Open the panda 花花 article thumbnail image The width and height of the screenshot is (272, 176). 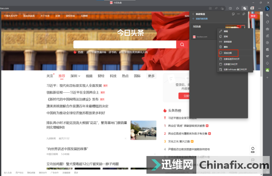[x=143, y=130]
